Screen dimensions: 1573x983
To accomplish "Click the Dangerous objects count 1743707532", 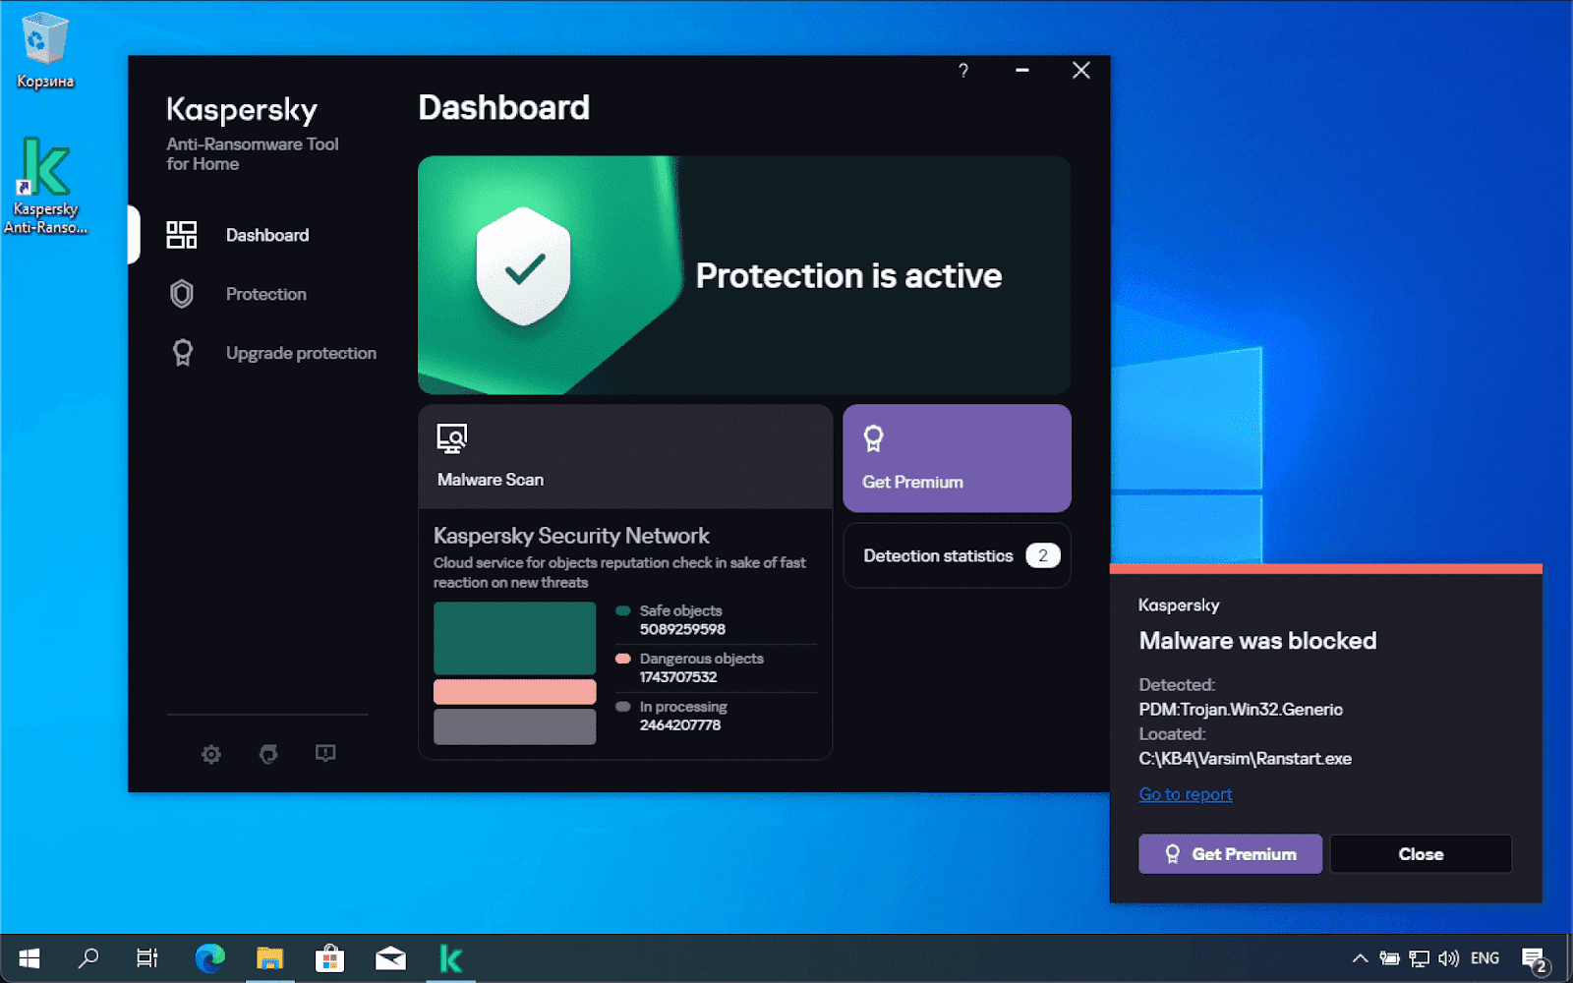I will 678,677.
